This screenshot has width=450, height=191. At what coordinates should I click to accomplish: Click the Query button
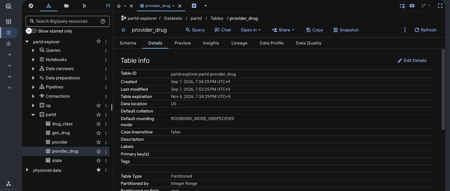[x=195, y=30]
